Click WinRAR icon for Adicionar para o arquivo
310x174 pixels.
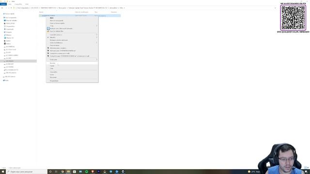48,48
